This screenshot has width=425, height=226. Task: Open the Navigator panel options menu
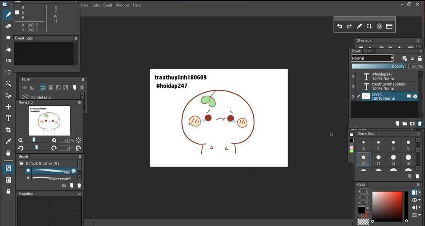(x=79, y=102)
